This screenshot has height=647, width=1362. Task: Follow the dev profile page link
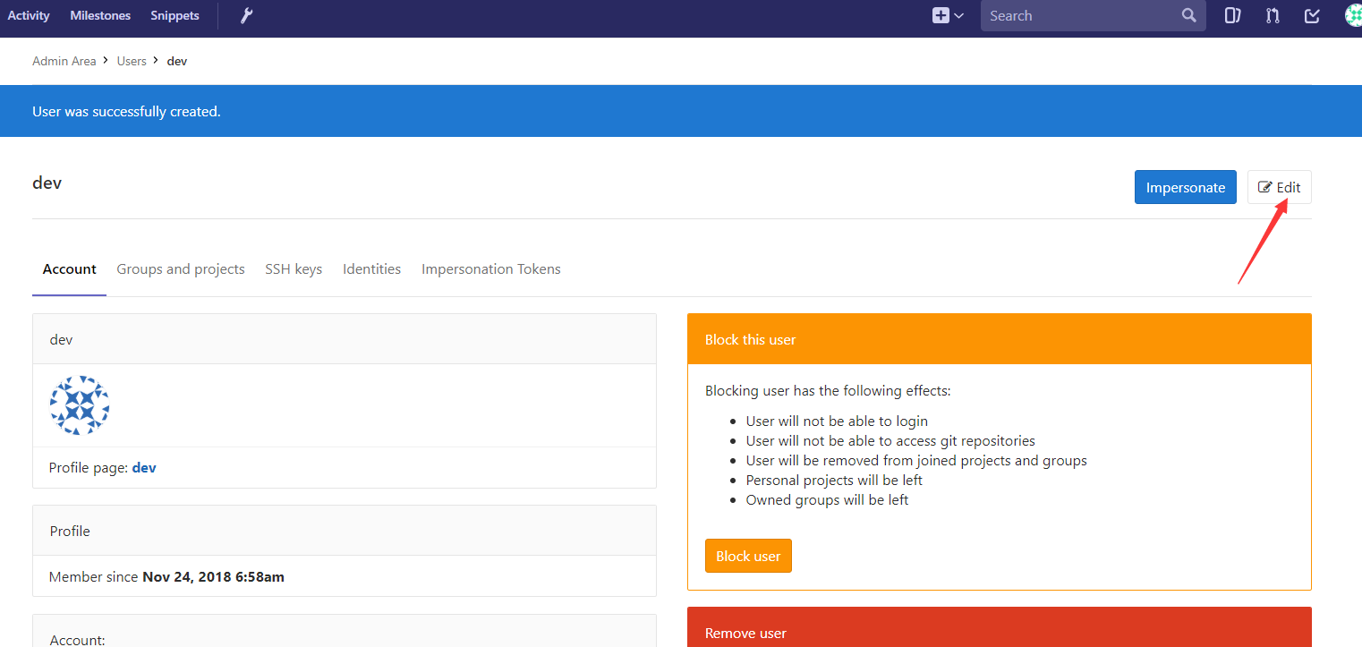144,468
